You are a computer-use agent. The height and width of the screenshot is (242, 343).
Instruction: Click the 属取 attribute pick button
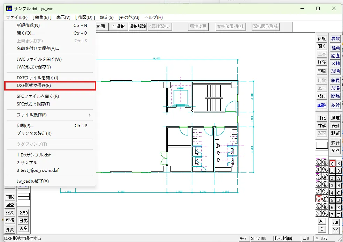point(335,38)
